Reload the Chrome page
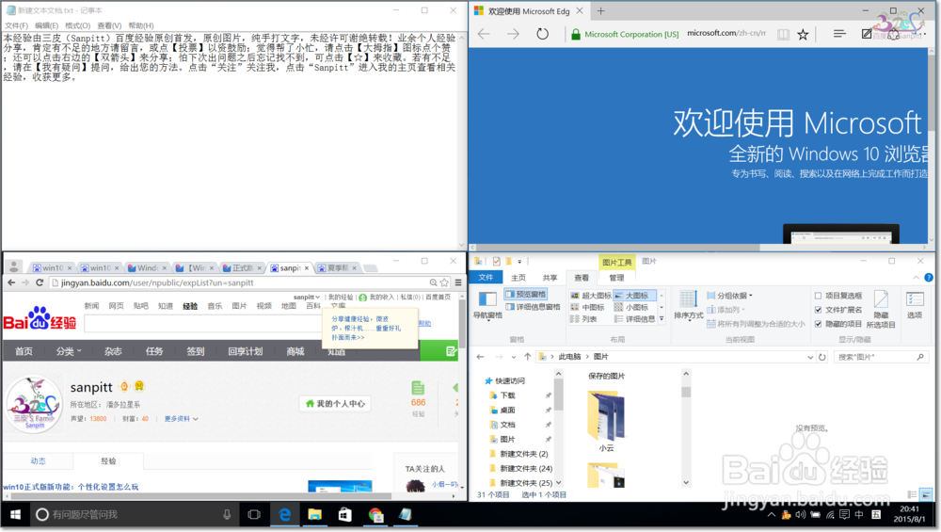The height and width of the screenshot is (532, 941). click(40, 282)
